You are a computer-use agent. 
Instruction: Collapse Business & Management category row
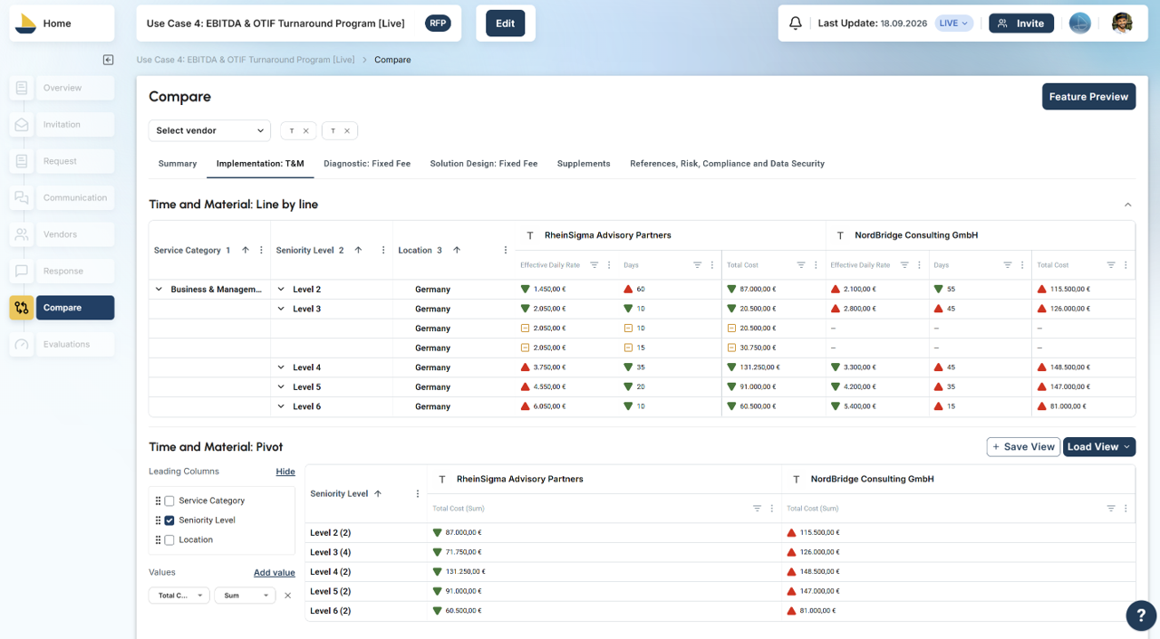[159, 290]
